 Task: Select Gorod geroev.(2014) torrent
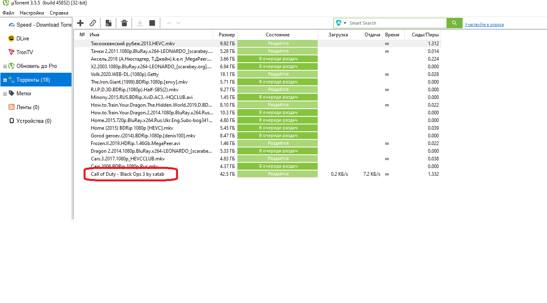pos(143,135)
